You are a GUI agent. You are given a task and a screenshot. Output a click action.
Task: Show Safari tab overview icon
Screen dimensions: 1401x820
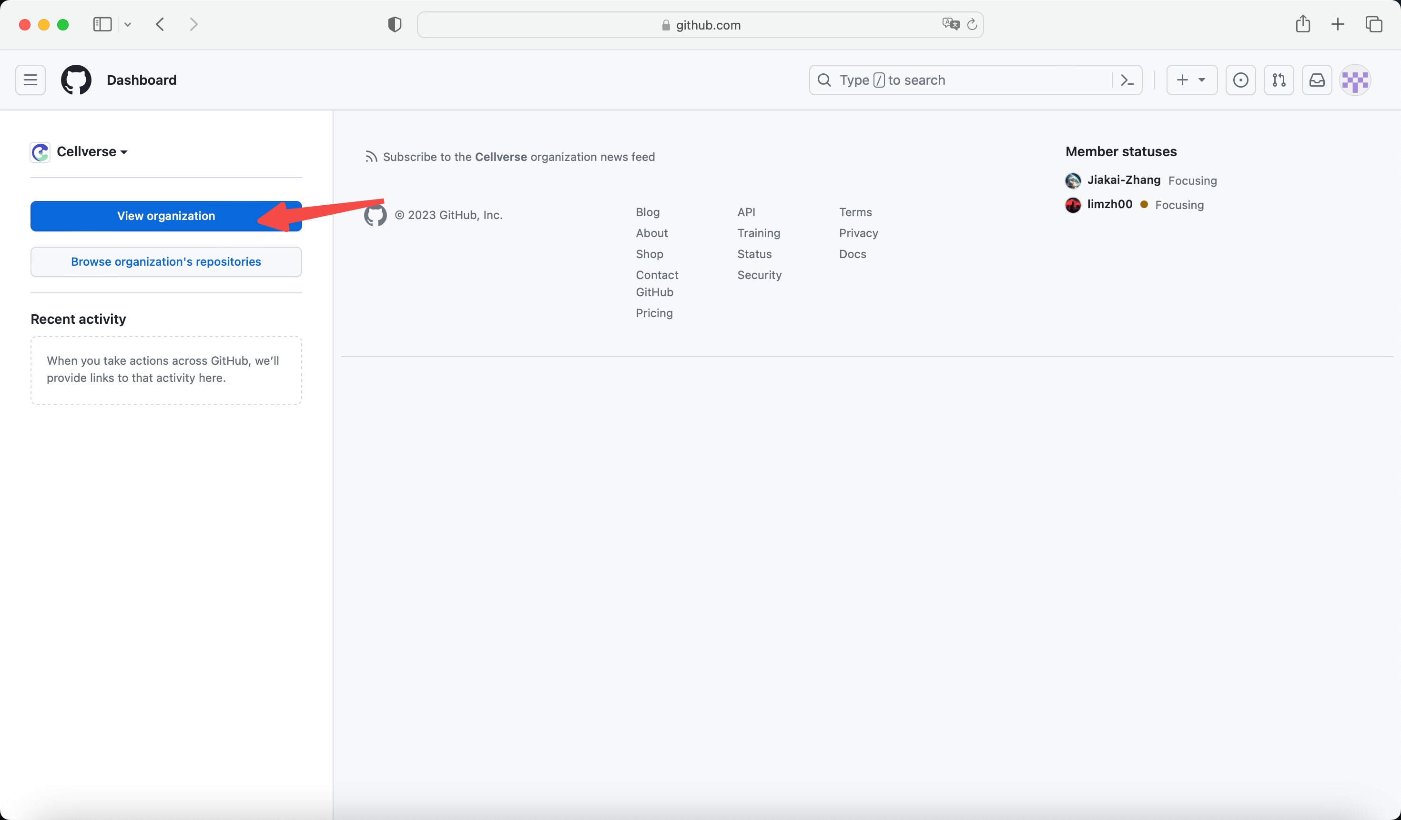1374,24
